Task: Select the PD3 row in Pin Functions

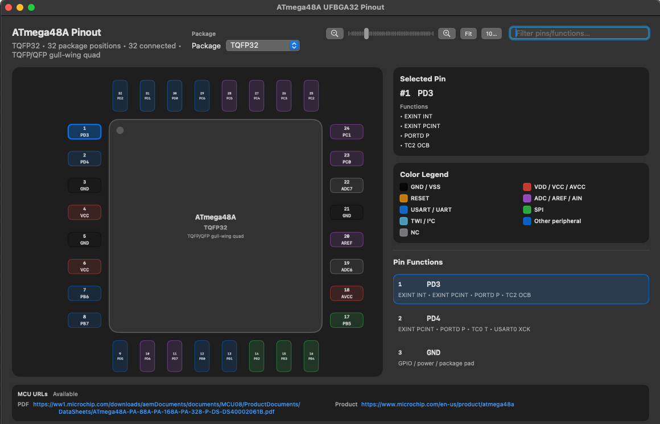Action: coord(521,289)
